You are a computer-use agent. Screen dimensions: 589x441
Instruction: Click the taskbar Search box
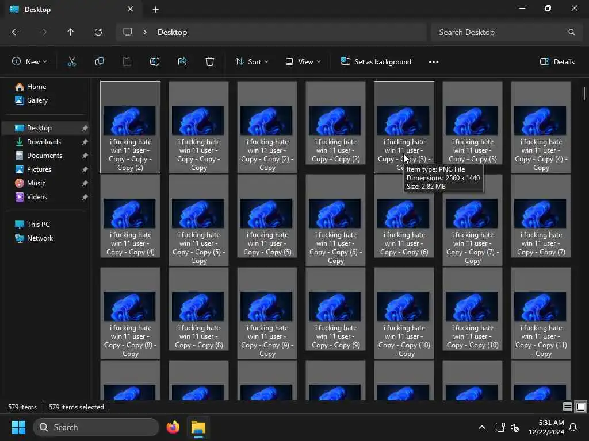pos(96,427)
